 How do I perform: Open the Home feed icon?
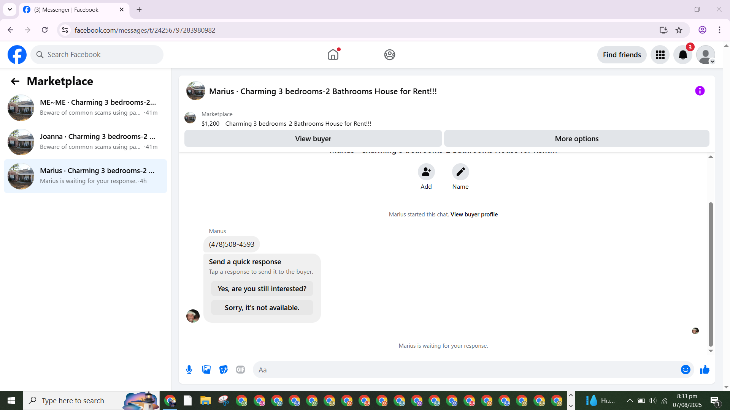tap(333, 55)
